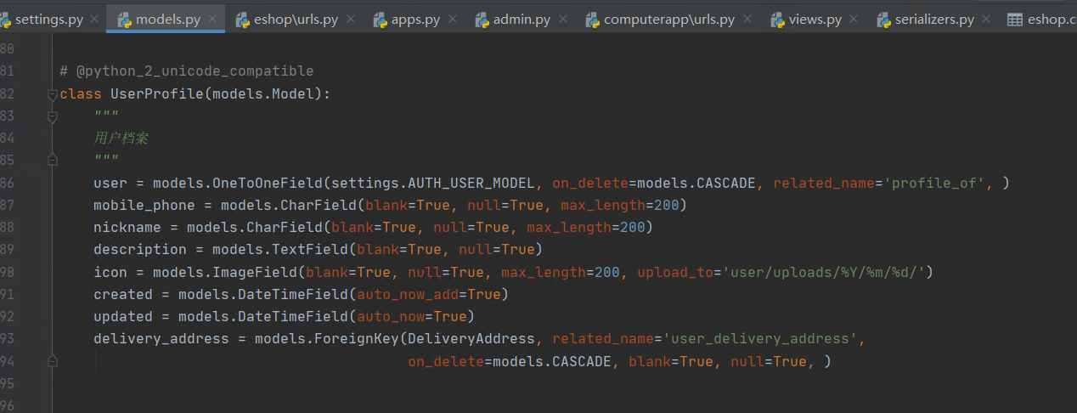Place cursor on 'UserProfile' class name
The height and width of the screenshot is (413, 1077).
[x=157, y=93]
